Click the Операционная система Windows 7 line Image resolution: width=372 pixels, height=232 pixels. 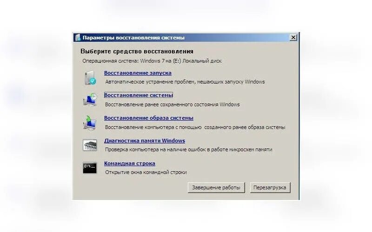[x=152, y=61]
